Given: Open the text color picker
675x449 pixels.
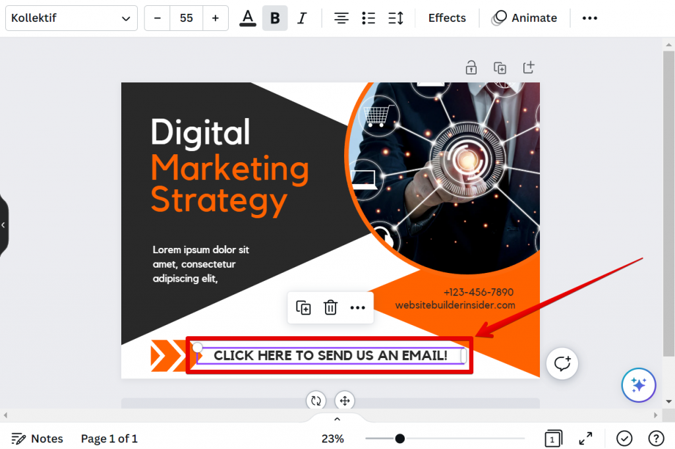Looking at the screenshot, I should [248, 18].
